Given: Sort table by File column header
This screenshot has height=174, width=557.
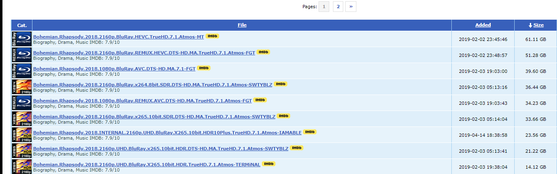Looking at the screenshot, I should pos(242,25).
